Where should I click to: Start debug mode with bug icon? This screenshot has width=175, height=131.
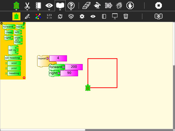coord(119,5)
